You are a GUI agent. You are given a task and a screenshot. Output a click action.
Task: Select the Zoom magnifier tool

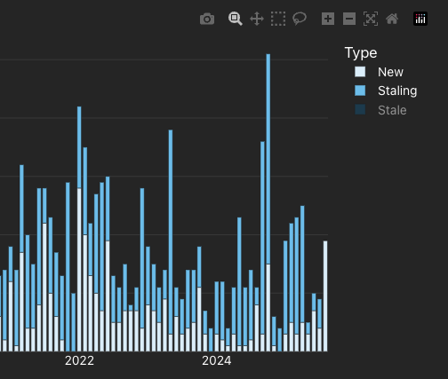pyautogui.click(x=236, y=19)
